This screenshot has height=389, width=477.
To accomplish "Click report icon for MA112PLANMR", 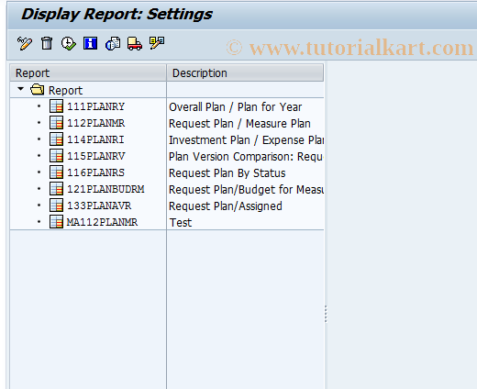I will click(56, 222).
